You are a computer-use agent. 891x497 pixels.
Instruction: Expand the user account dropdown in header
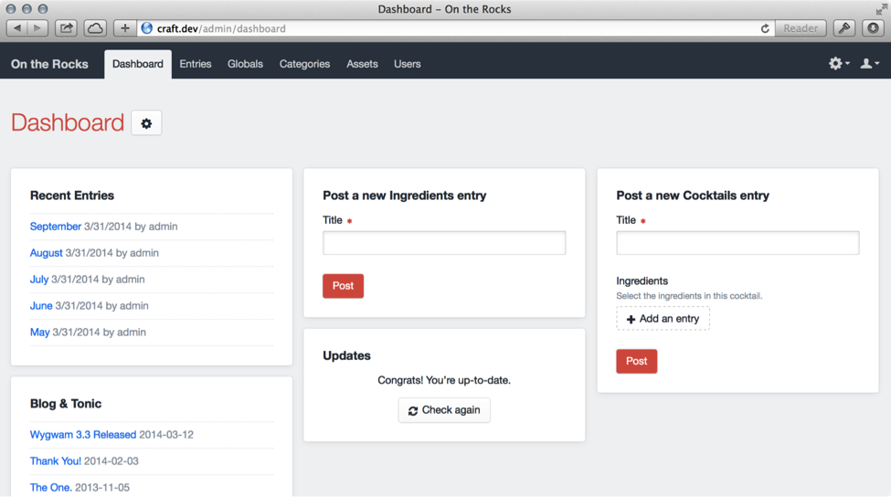coord(869,64)
